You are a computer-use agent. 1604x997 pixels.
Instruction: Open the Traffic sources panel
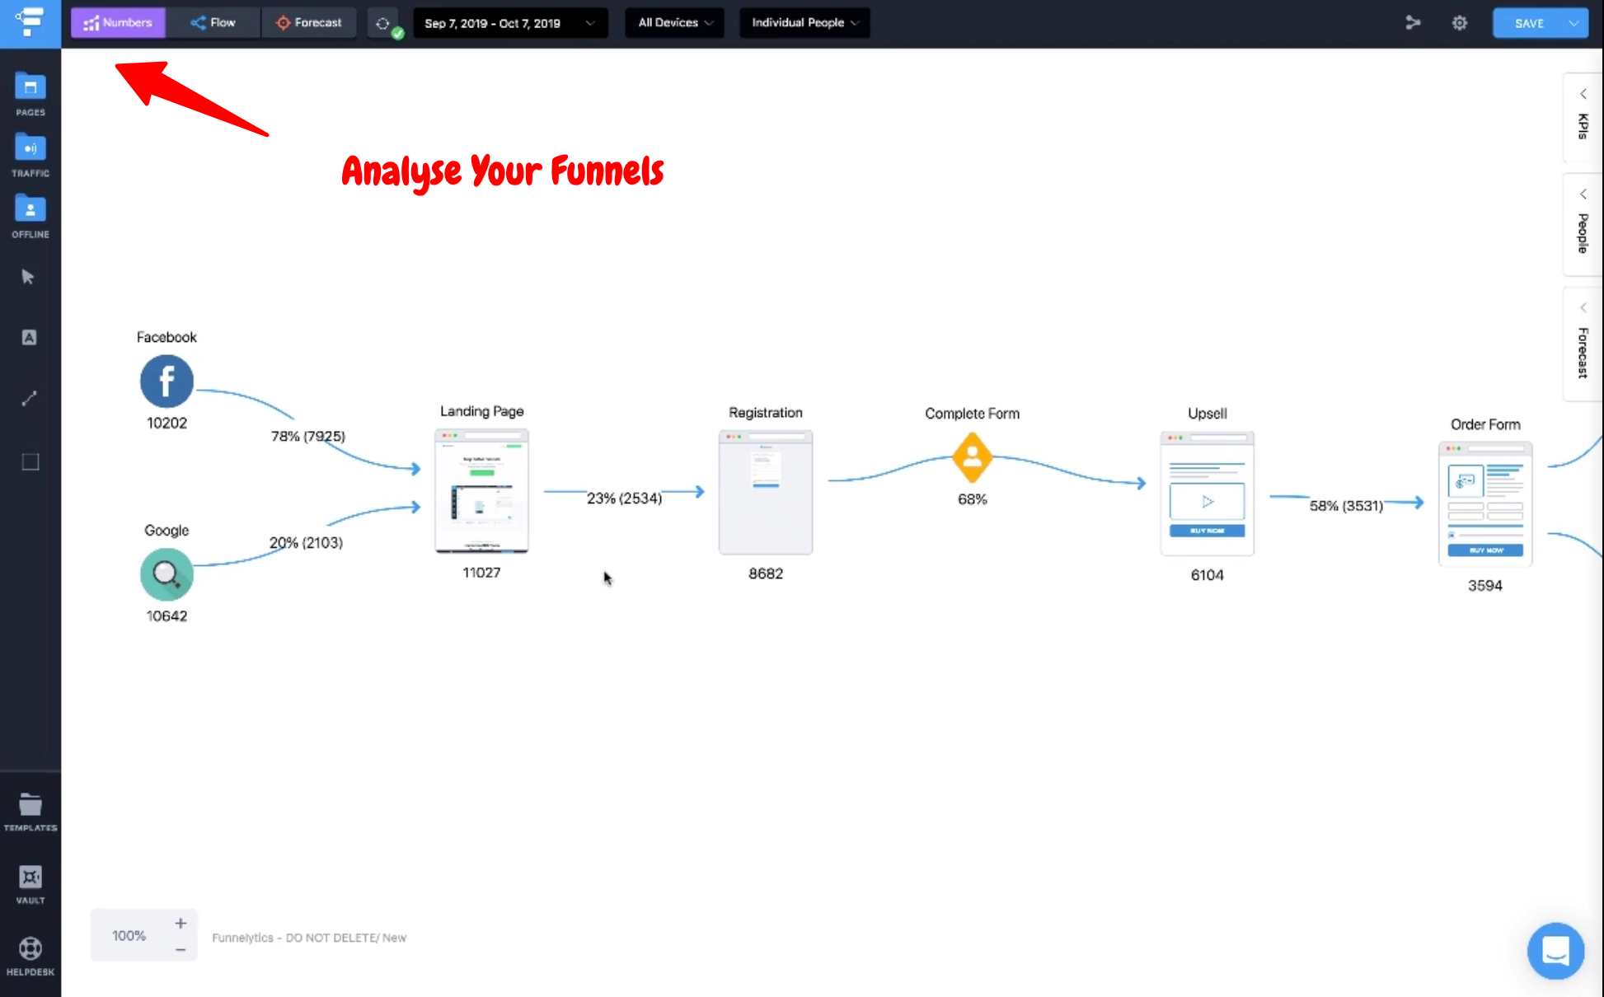[x=30, y=149]
